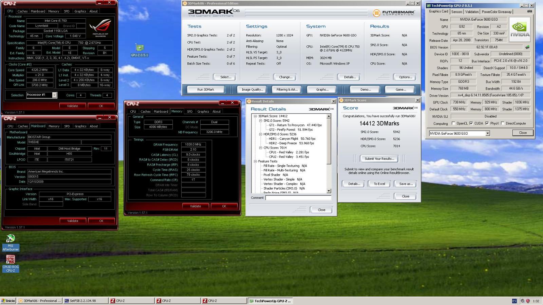
Task: Open the GPU selection dropdown in GPU-Z
Action: click(487, 133)
